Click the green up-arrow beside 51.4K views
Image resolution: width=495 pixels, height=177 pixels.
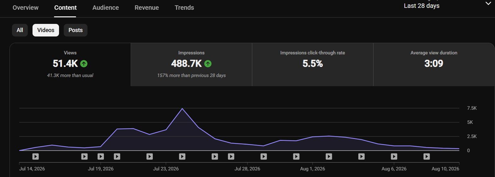(84, 64)
